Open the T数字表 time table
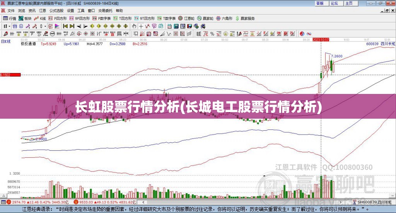The height and width of the screenshot is (213, 396). (166, 19)
